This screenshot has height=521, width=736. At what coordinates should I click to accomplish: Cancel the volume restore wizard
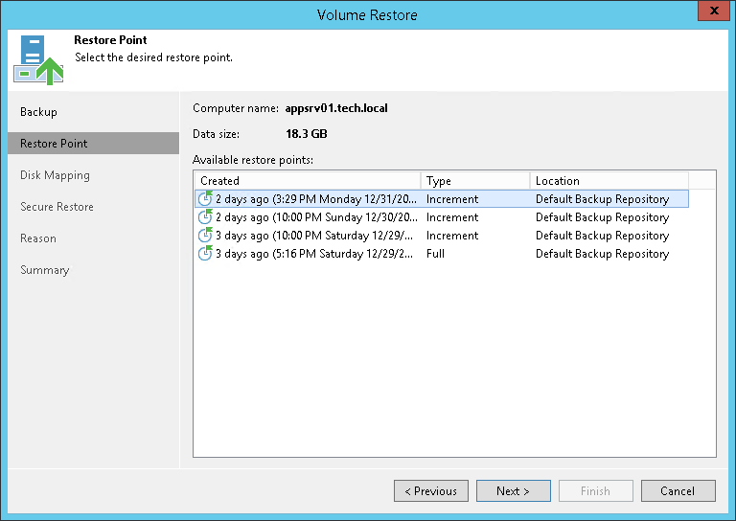click(678, 490)
